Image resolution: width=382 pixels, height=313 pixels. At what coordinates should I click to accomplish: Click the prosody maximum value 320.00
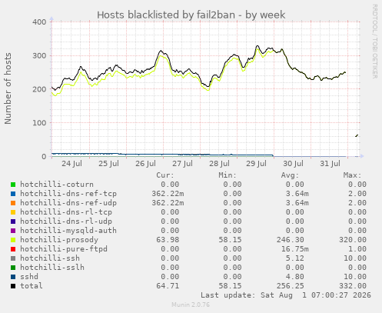pyautogui.click(x=353, y=240)
